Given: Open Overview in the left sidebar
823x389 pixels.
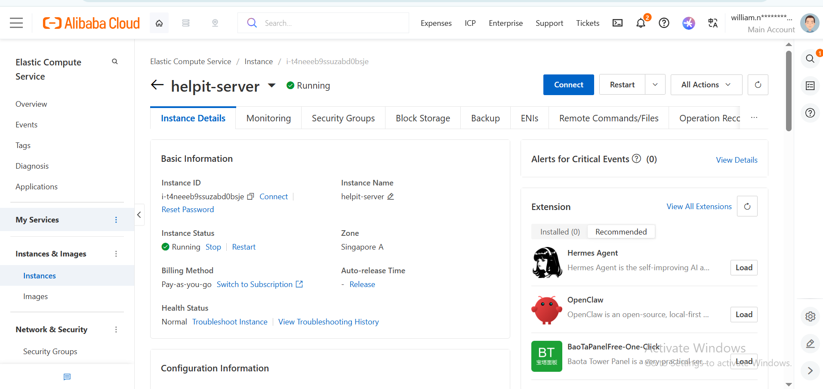Looking at the screenshot, I should coord(31,104).
